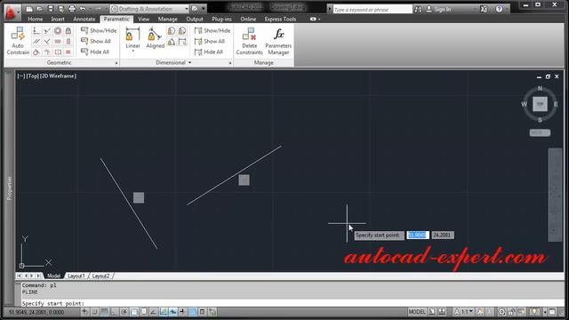This screenshot has height=320, width=569.
Task: Open Dimensional panel settings launcher arrow
Action: coord(230,63)
